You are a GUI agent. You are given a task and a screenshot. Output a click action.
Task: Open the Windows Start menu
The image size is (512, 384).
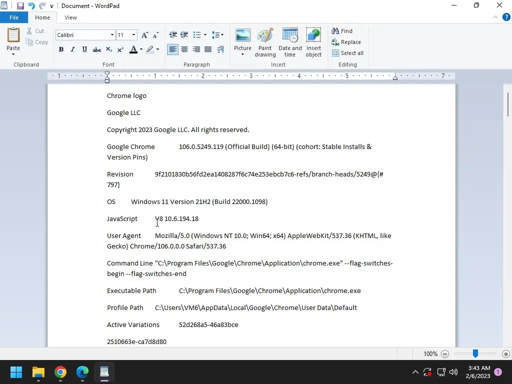coord(16,372)
